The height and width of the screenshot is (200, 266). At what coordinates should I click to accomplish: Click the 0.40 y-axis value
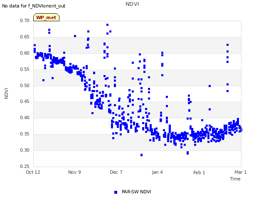(25, 117)
